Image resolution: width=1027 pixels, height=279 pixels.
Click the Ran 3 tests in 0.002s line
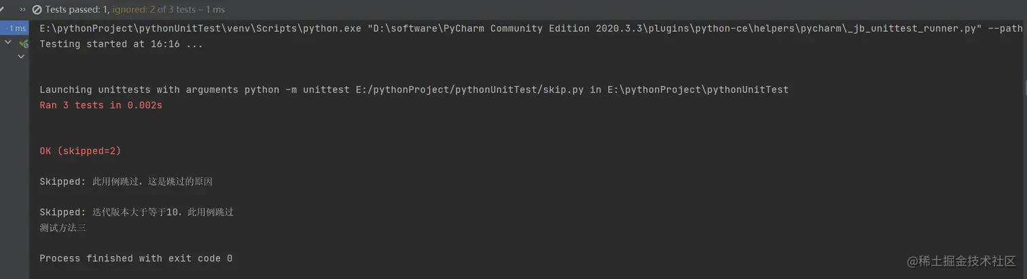point(101,106)
